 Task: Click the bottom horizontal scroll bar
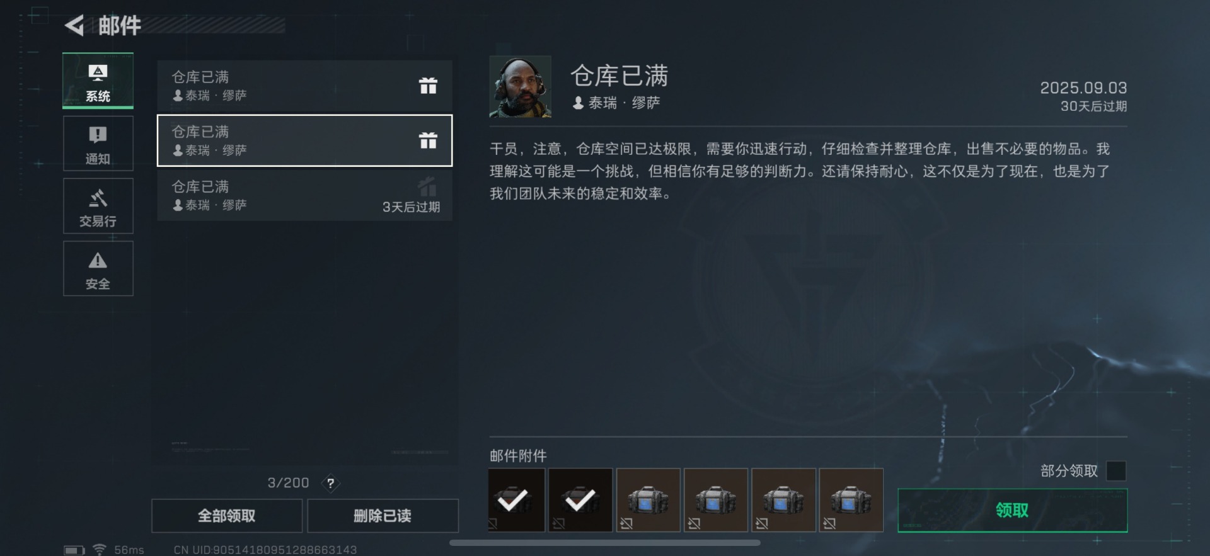pos(605,542)
